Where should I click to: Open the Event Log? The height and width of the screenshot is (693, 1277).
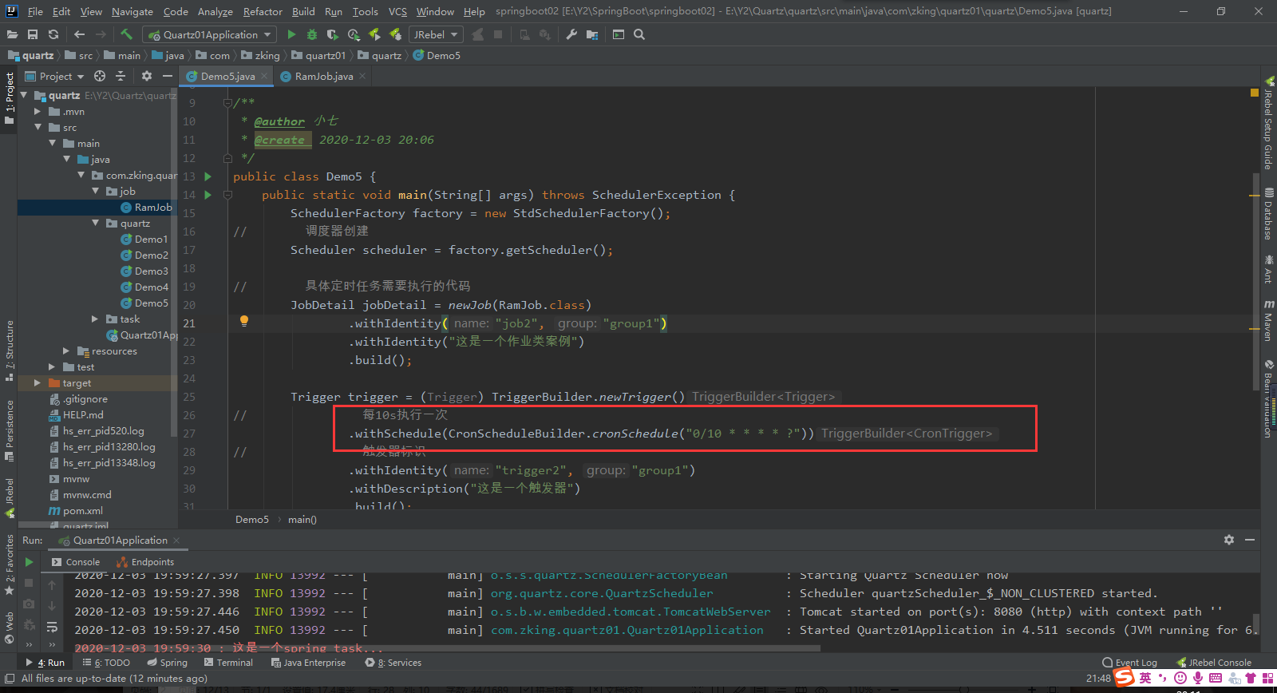[1129, 663]
